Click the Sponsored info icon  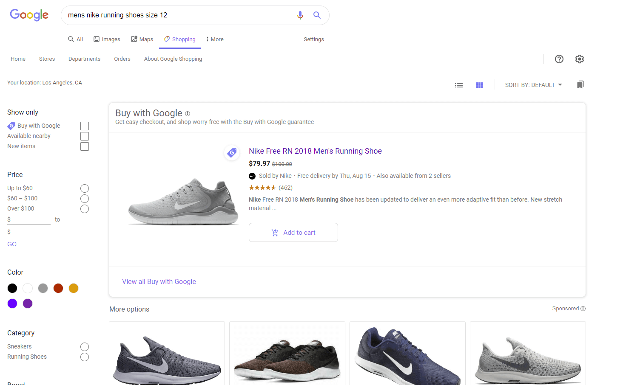(583, 309)
